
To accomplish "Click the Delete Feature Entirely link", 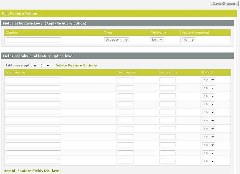I will [76, 65].
